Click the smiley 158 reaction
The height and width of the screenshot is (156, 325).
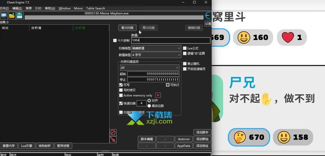click(293, 137)
